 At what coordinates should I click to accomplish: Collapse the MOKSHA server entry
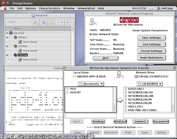(7, 55)
